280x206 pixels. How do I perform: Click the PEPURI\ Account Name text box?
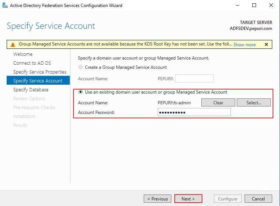pyautogui.click(x=194, y=78)
